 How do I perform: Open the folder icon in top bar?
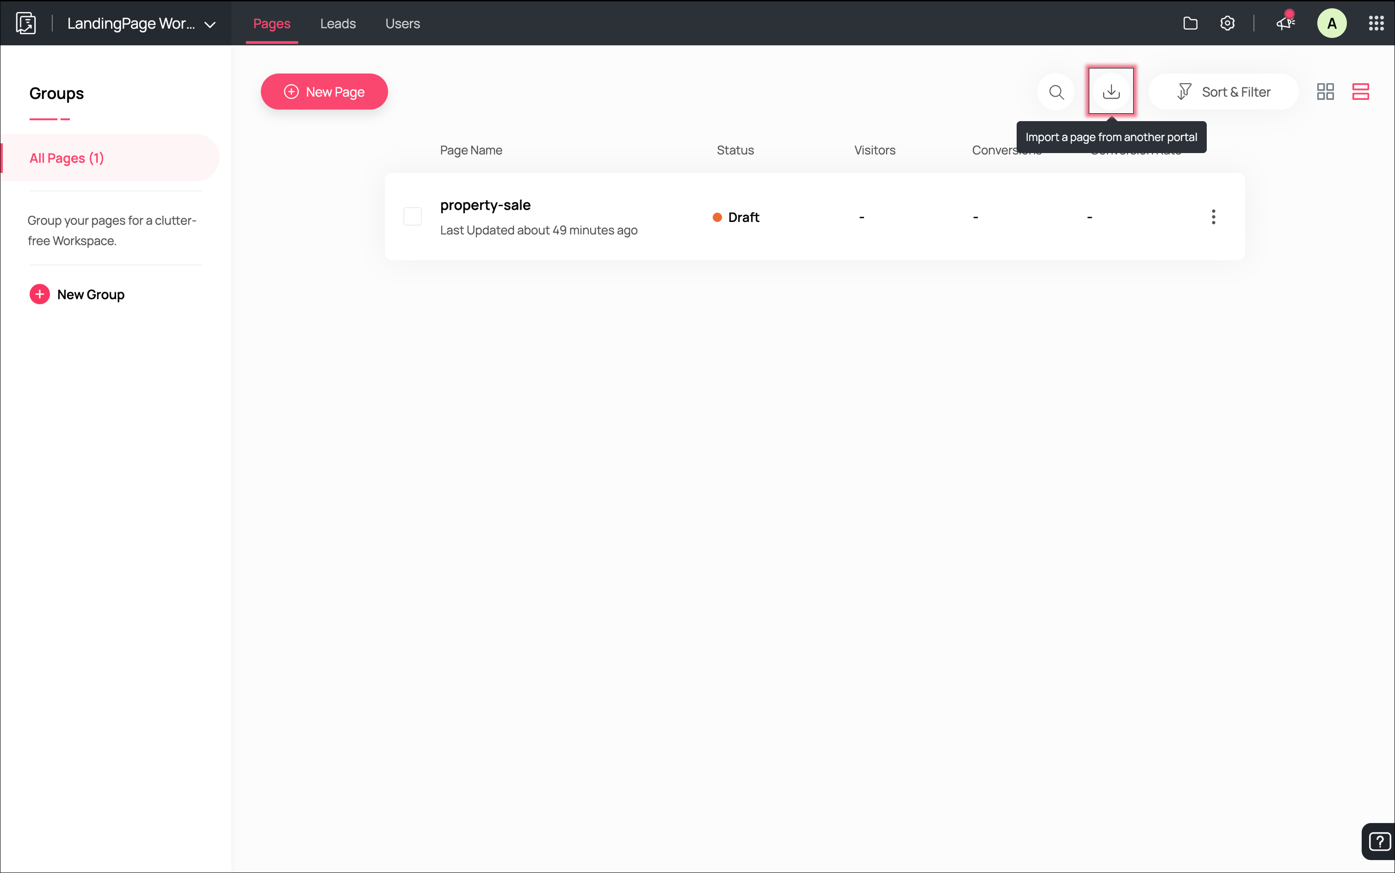[x=1190, y=24]
